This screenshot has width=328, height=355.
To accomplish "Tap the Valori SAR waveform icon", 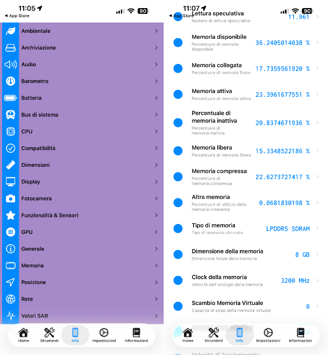I will point(10,316).
